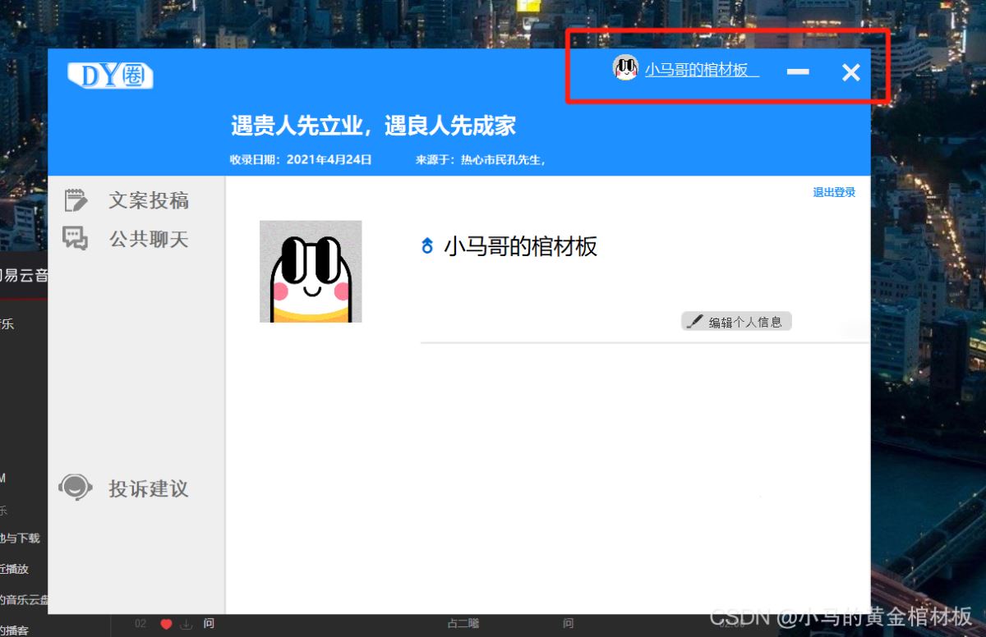Open the 公共聊天 chat bubble icon

pyautogui.click(x=76, y=238)
